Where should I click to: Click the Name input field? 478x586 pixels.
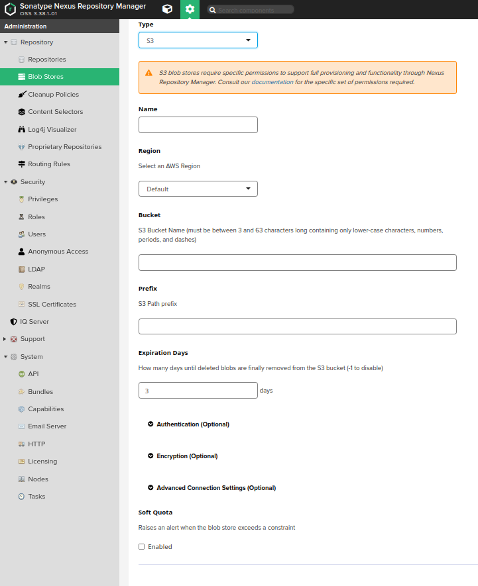coord(198,125)
